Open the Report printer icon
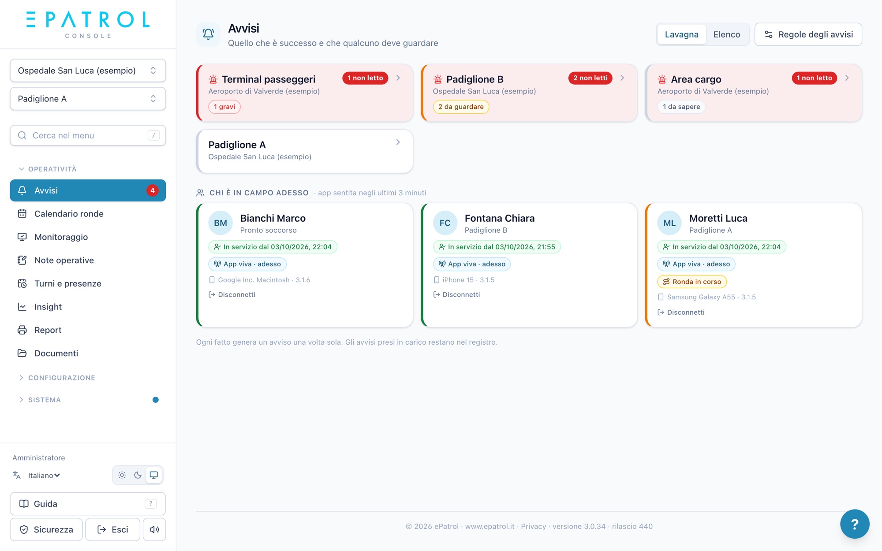Image resolution: width=882 pixels, height=551 pixels. tap(22, 330)
